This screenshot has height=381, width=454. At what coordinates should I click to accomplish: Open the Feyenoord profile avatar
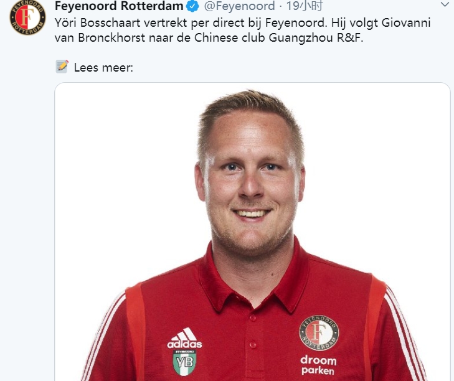click(x=28, y=17)
